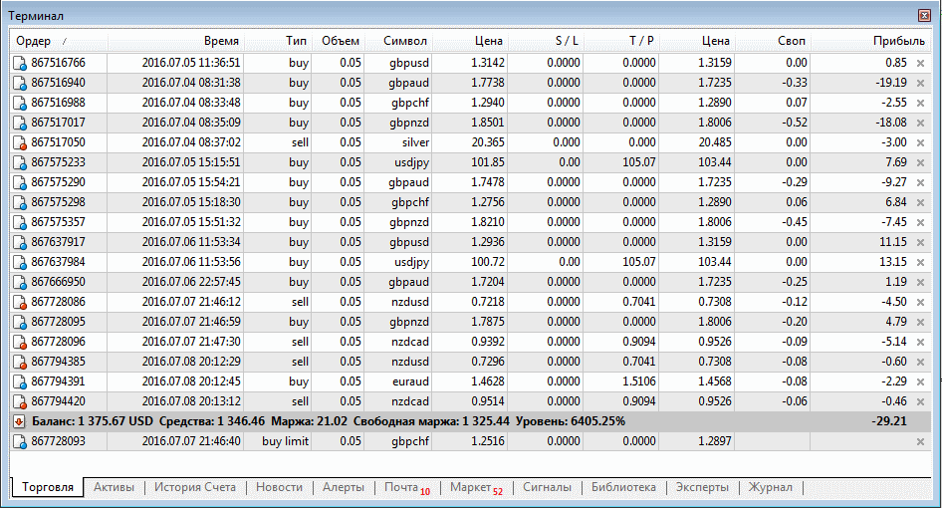Screen dimensions: 942x508
Task: Open the История Счета tab
Action: [x=195, y=487]
